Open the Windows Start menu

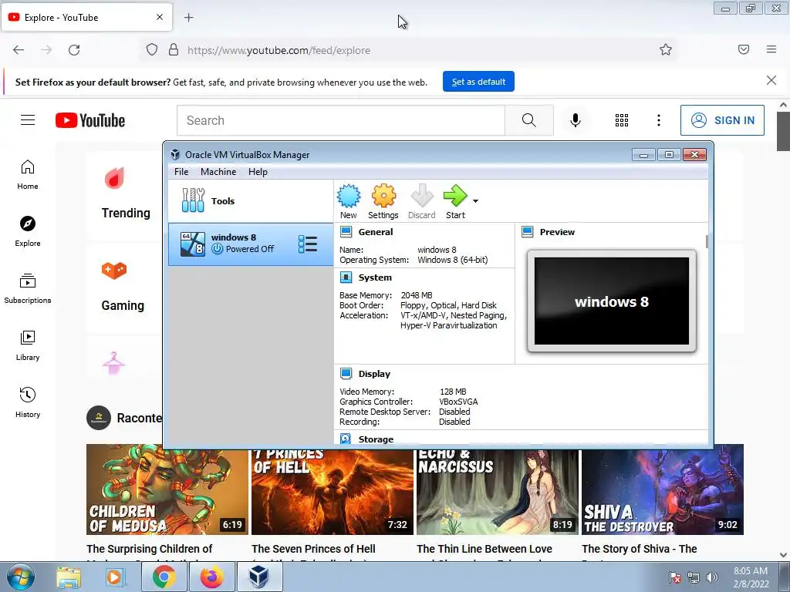pos(21,577)
